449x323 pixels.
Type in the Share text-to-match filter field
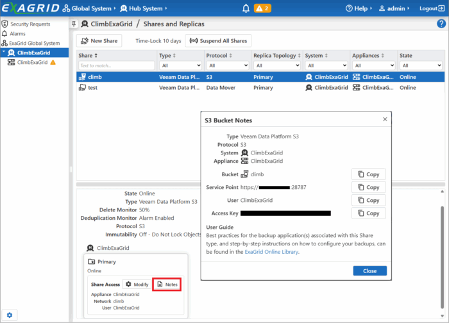pos(116,65)
